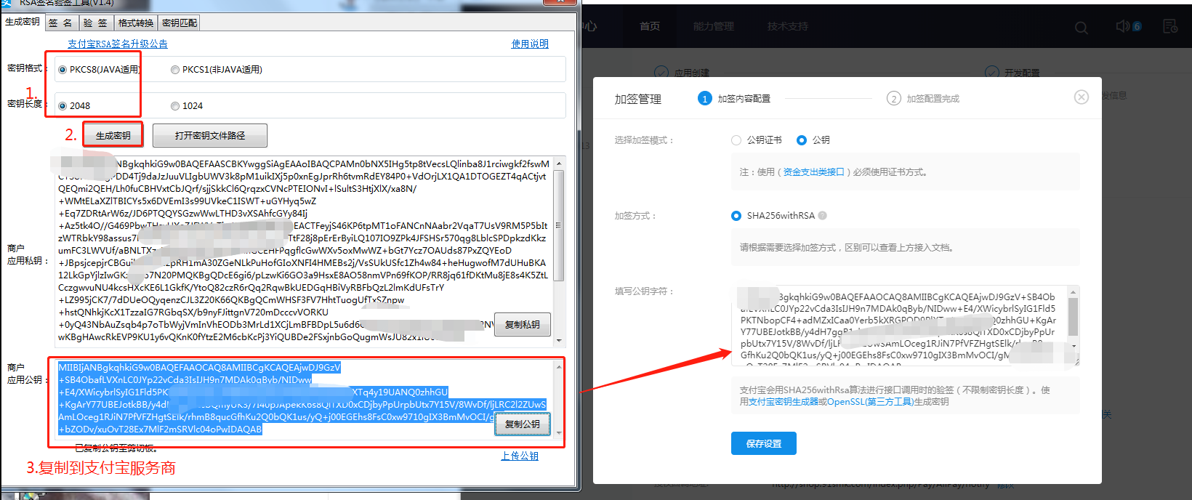Copy private key with 复制私钥

pos(523,325)
